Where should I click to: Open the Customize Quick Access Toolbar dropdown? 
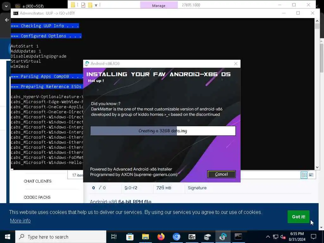[96, 5]
